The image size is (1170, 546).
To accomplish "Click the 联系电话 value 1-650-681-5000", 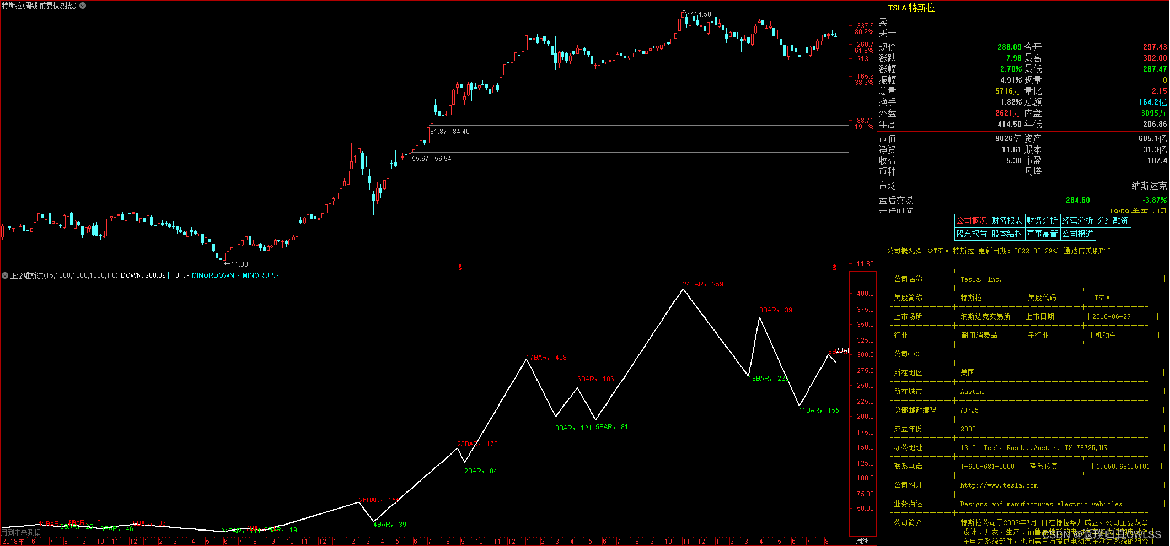I will (987, 467).
